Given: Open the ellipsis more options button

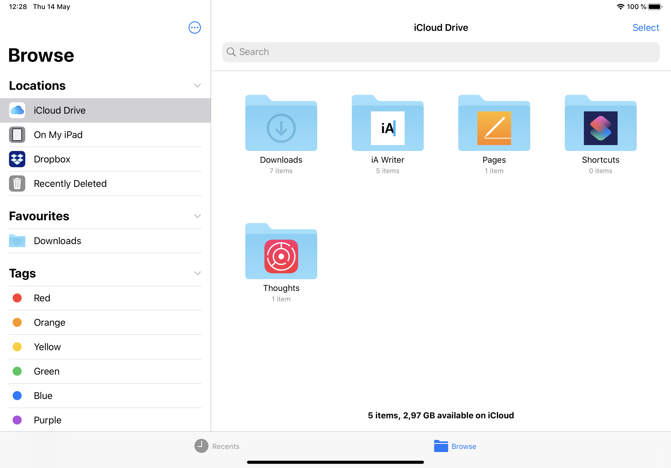Looking at the screenshot, I should pyautogui.click(x=195, y=28).
